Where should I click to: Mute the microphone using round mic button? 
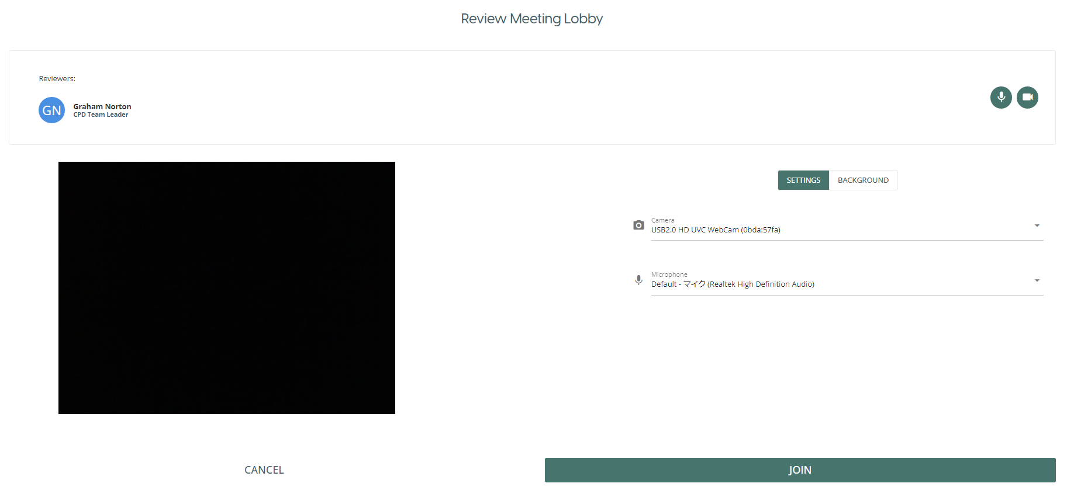[x=1001, y=98]
